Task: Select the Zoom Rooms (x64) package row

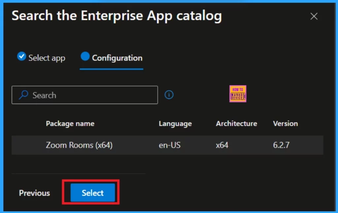Action: [x=167, y=145]
